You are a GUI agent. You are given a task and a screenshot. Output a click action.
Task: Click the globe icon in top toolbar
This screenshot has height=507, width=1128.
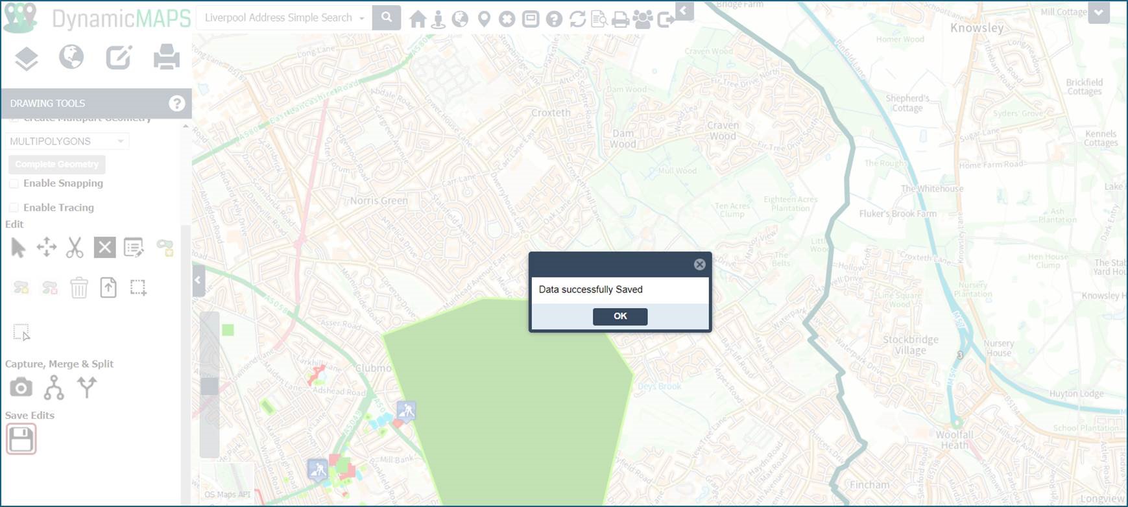coord(461,19)
